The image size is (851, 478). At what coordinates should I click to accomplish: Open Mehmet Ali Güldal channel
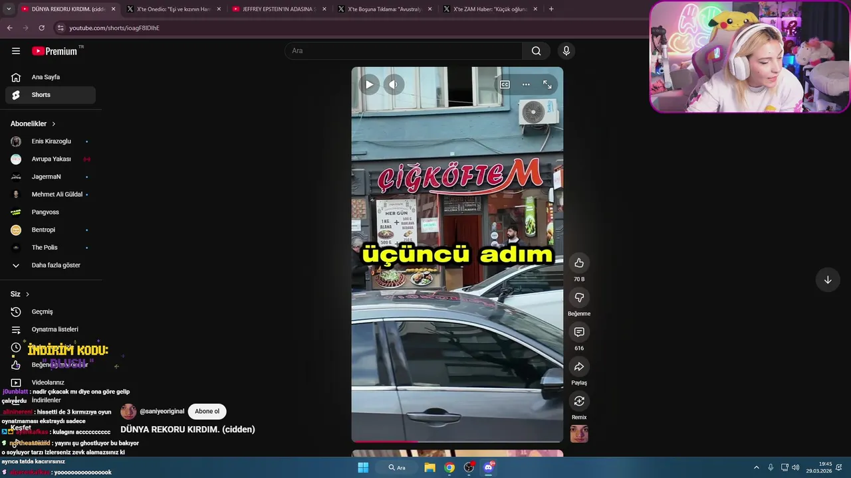[51, 195]
